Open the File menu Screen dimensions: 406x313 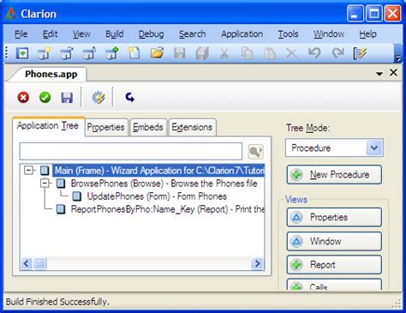tap(21, 34)
